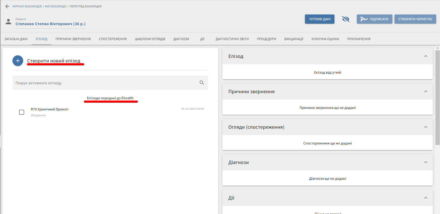
Task: Click the search magnifier icon
Action: coord(202,83)
